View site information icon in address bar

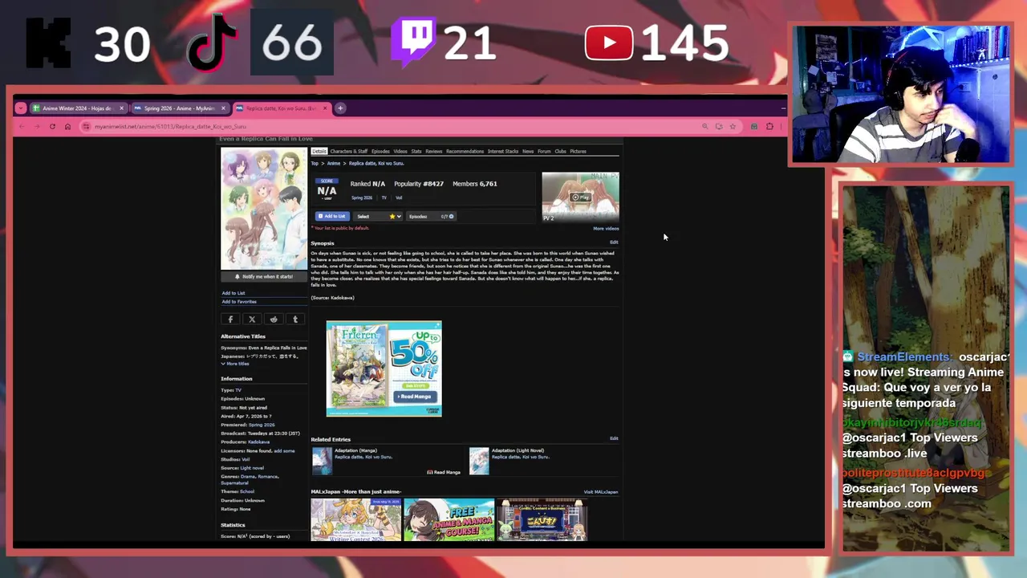[x=87, y=126]
